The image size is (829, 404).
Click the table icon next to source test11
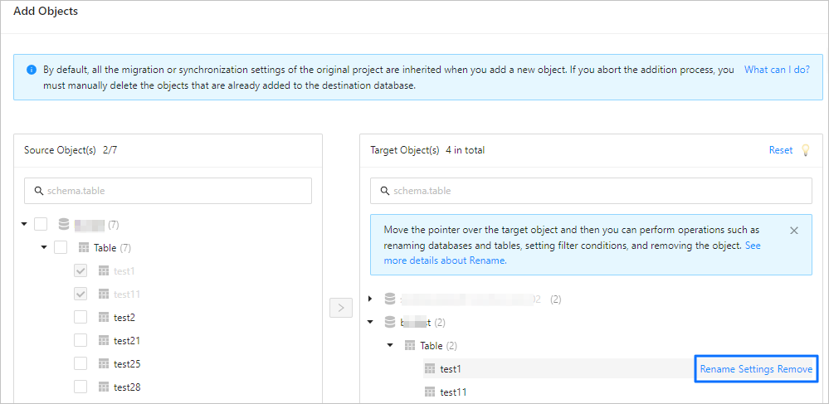click(104, 294)
